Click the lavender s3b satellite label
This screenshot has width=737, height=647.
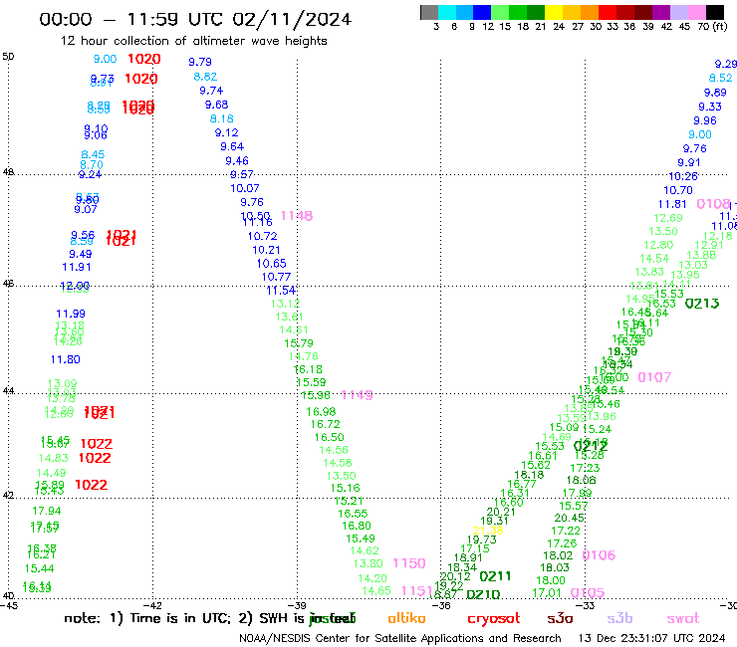619,618
